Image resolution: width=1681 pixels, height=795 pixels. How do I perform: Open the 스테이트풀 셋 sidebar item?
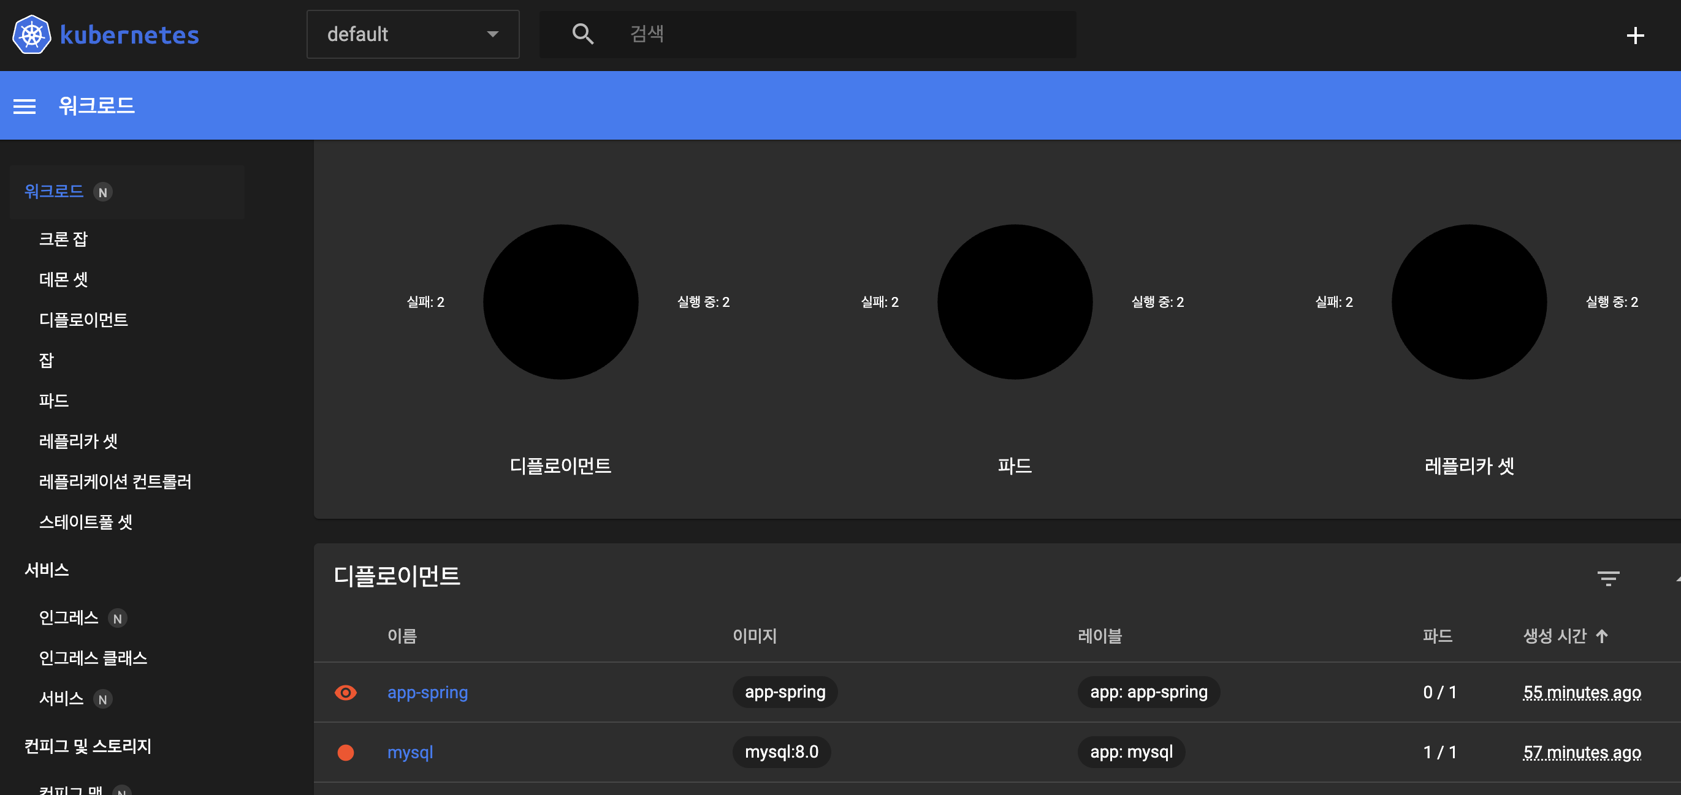click(x=85, y=522)
